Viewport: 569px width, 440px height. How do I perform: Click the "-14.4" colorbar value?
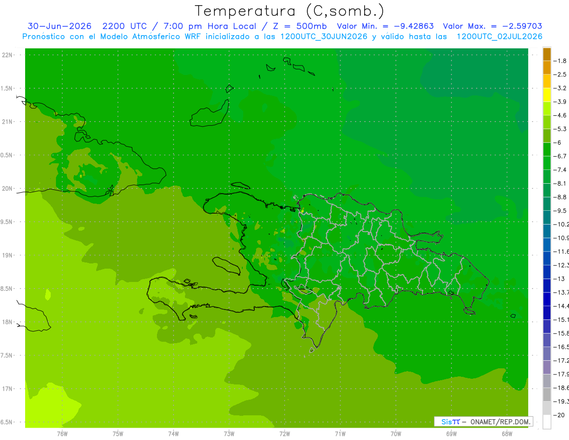click(x=562, y=306)
